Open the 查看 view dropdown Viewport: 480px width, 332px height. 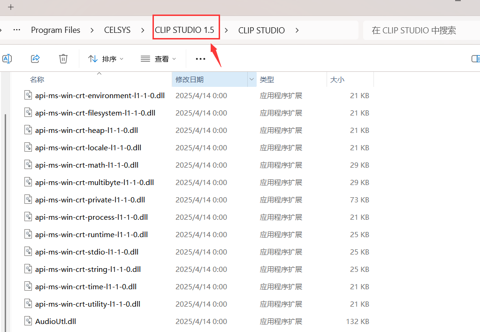tap(159, 58)
